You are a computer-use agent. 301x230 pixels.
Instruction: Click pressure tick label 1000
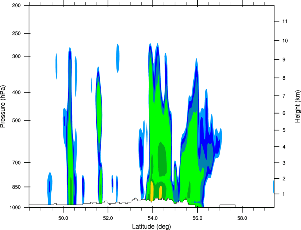click(x=15, y=207)
